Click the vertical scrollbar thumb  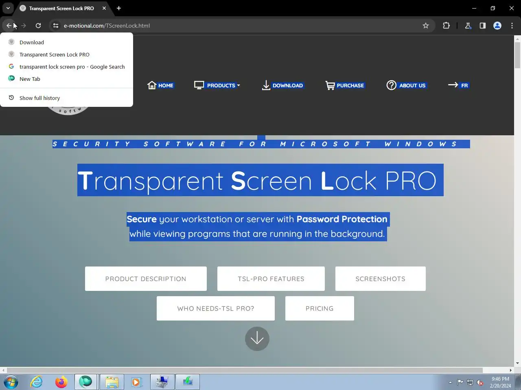pyautogui.click(x=517, y=55)
